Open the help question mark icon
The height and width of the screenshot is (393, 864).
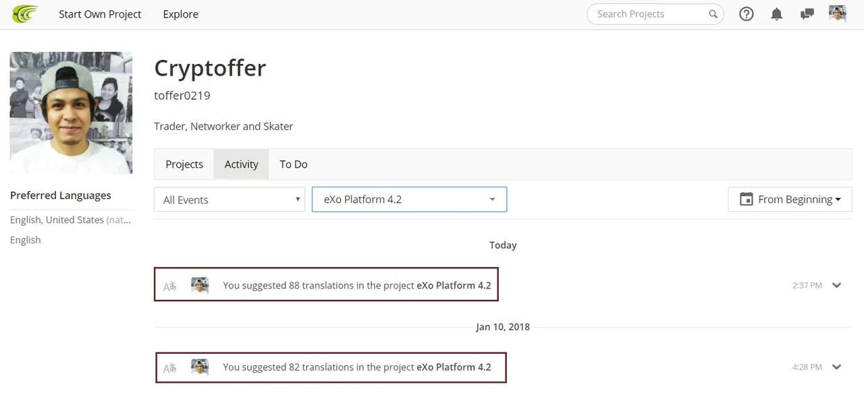(746, 14)
